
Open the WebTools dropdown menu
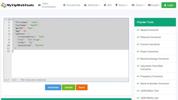click(x=92, y=5)
